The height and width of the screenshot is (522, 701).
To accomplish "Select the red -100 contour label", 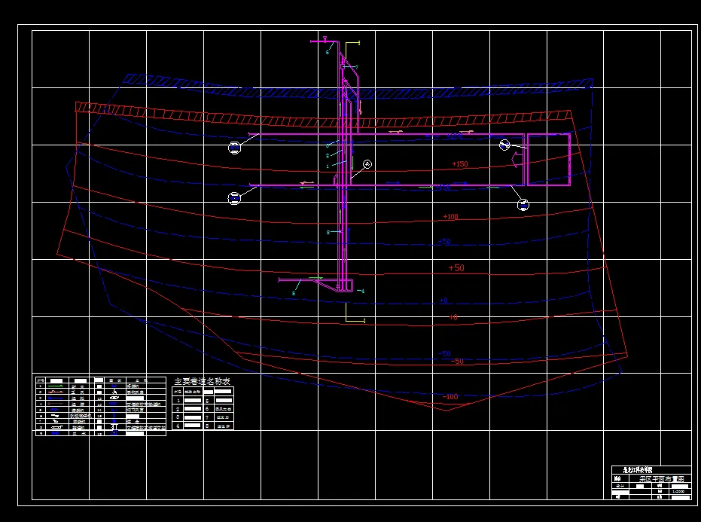I will pos(450,397).
